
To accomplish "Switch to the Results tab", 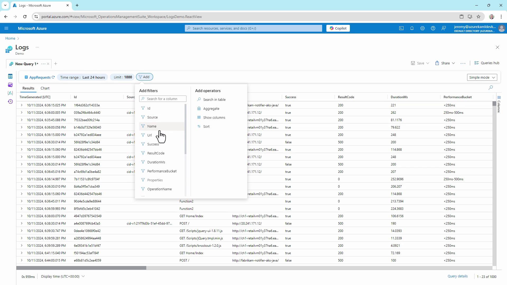I will tap(28, 88).
